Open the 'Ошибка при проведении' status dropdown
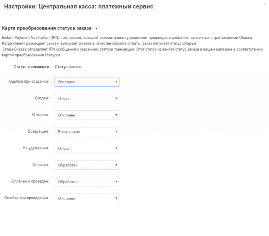 point(87,198)
